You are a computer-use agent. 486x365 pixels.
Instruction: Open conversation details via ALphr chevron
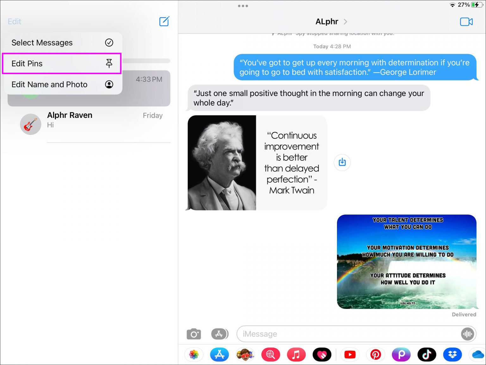pos(346,21)
